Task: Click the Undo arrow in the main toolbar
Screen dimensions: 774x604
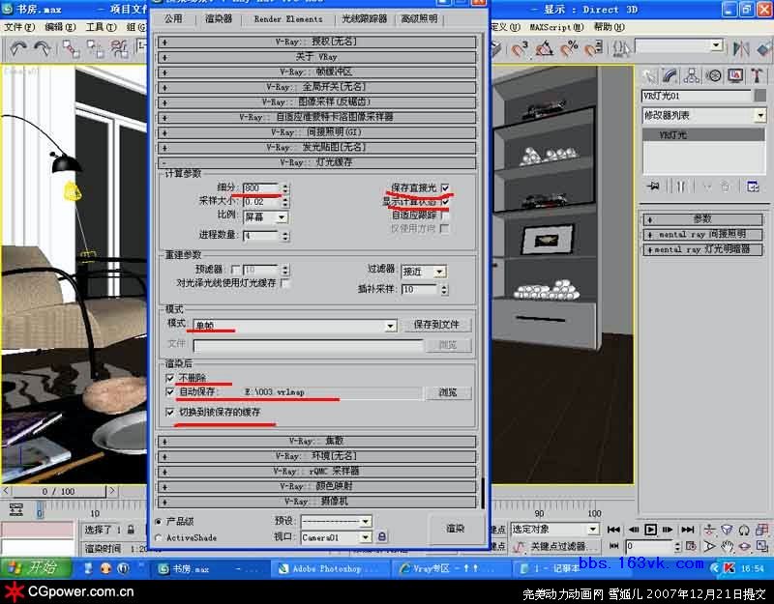Action: pyautogui.click(x=17, y=48)
